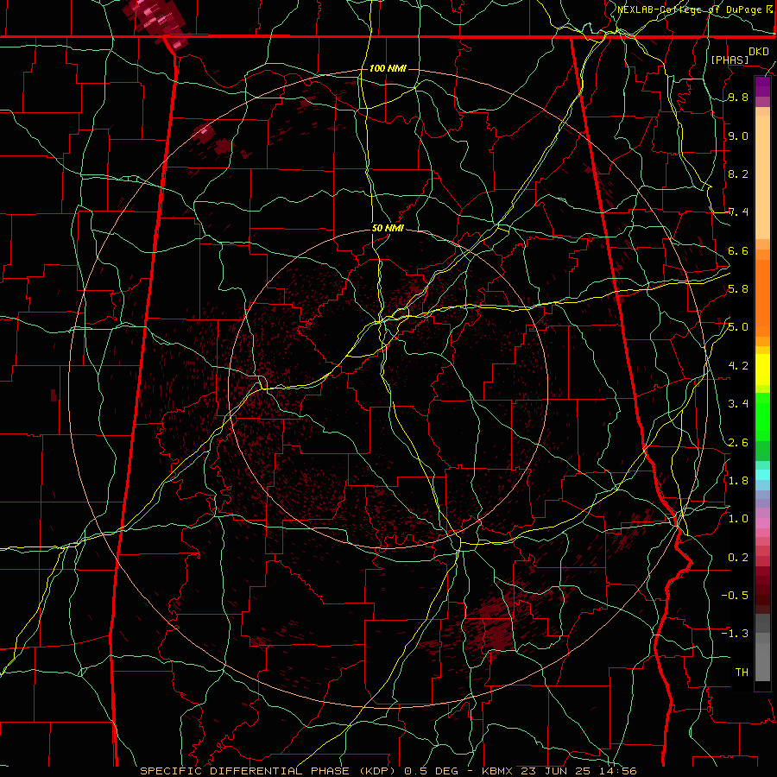
Task: Click the 3.4 value on the color scale
Action: tap(738, 404)
